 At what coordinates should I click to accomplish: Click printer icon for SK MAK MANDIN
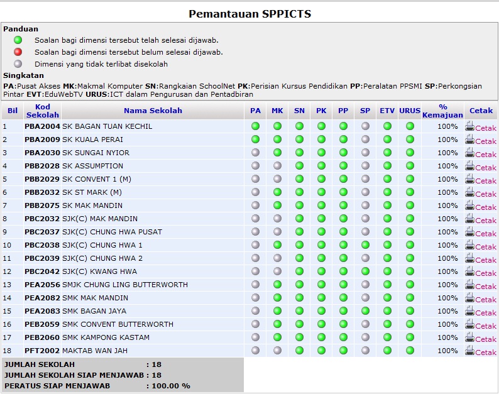click(x=469, y=205)
